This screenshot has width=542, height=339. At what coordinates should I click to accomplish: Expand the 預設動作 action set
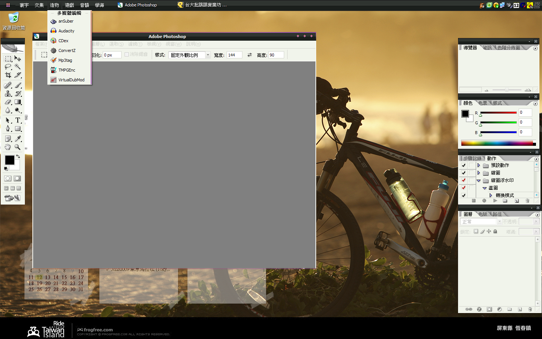[478, 165]
